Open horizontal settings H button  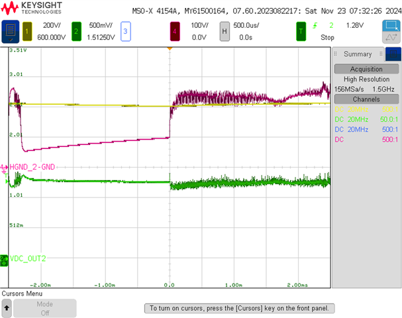[225, 32]
